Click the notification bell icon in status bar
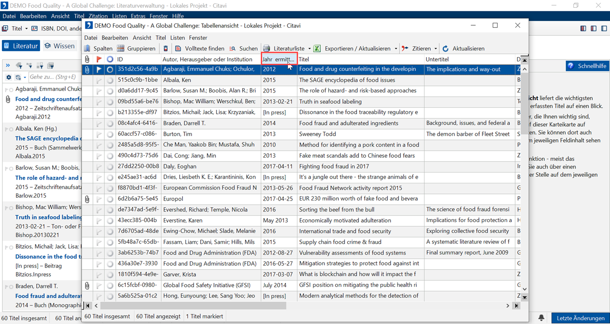610x324 pixels. click(541, 318)
